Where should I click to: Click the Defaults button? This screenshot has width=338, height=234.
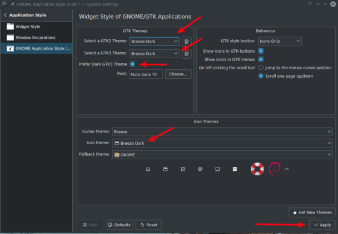coord(119,225)
